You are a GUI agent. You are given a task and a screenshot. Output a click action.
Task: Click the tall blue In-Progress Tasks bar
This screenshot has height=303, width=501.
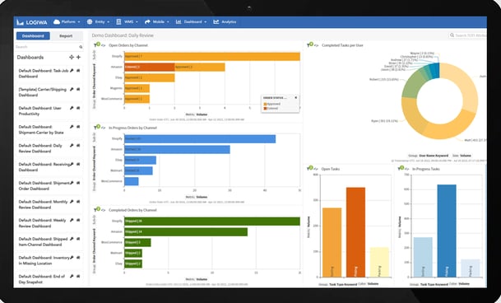447,231
